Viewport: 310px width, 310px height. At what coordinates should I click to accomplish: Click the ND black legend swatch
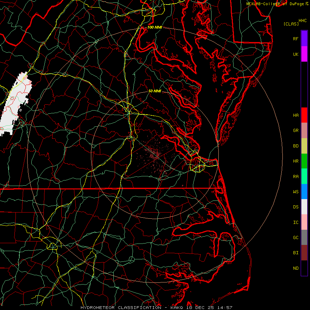pyautogui.click(x=304, y=268)
